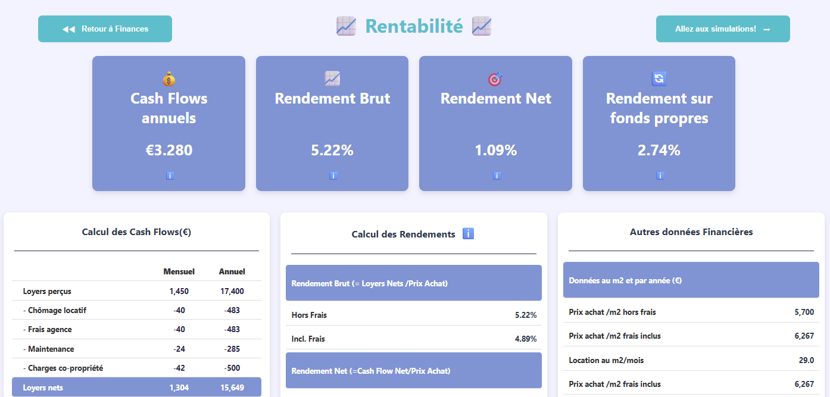Select the Rendement Brut card

click(x=332, y=123)
